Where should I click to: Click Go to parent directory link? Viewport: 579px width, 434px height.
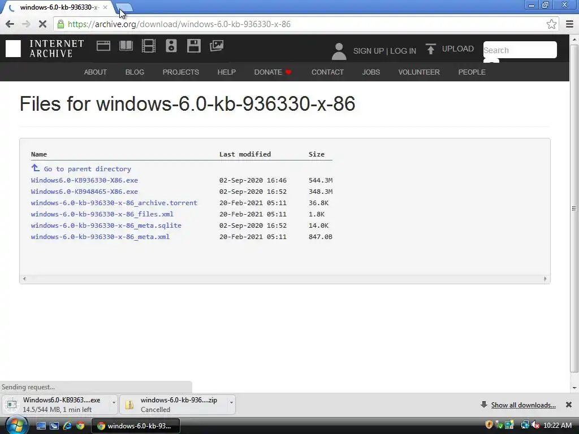point(88,168)
